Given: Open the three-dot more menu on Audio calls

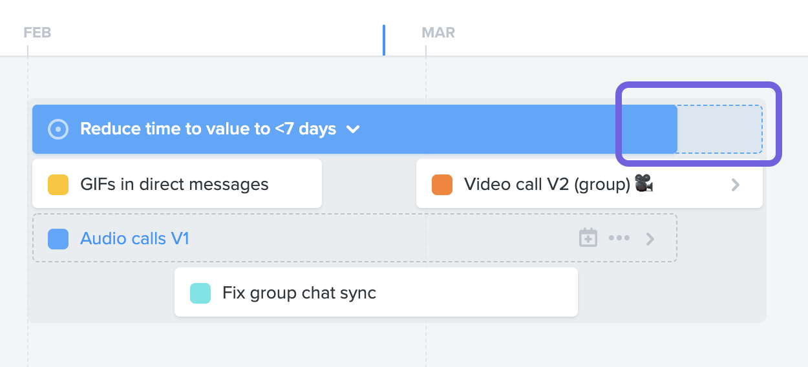Looking at the screenshot, I should [619, 238].
